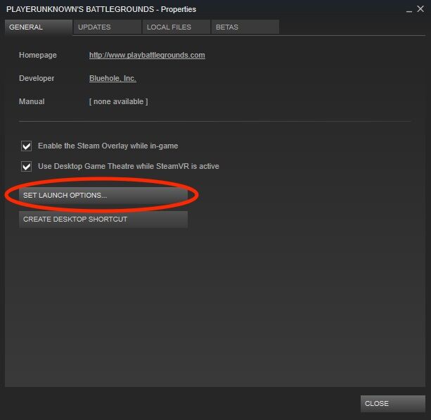The image size is (431, 420).
Task: Click the Developer label
Action: 37,78
